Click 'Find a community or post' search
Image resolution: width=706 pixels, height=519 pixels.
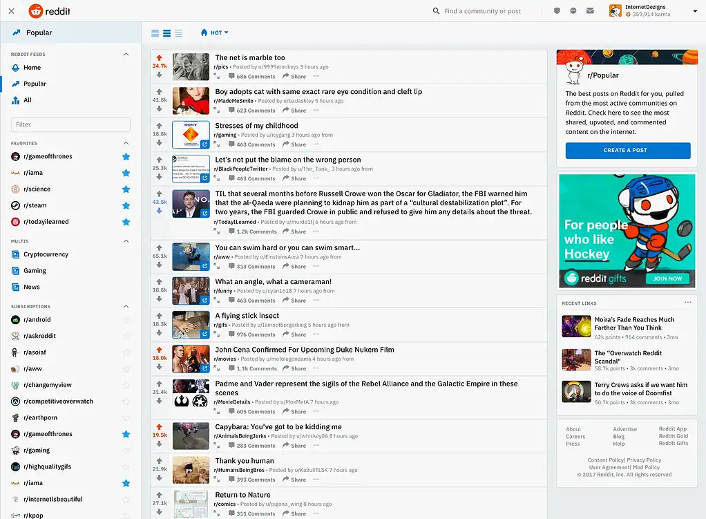[x=482, y=11]
